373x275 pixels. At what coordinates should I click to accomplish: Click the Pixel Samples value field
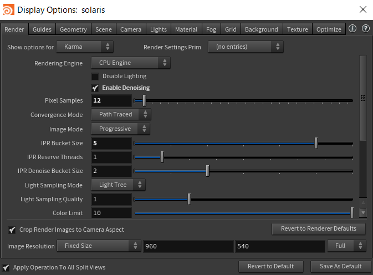(111, 100)
